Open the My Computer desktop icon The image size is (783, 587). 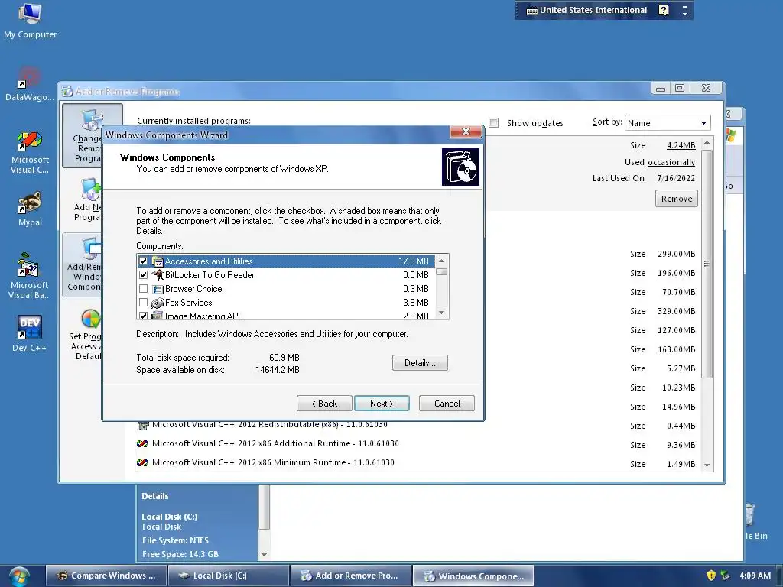point(30,21)
